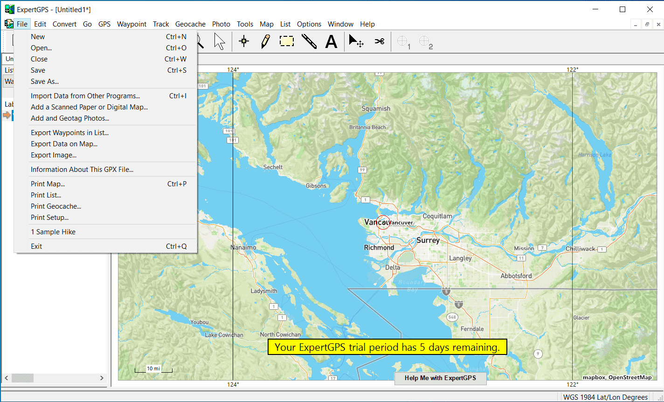Click Add and Geotag Photos menu entry
This screenshot has height=402, width=664.
coord(70,118)
